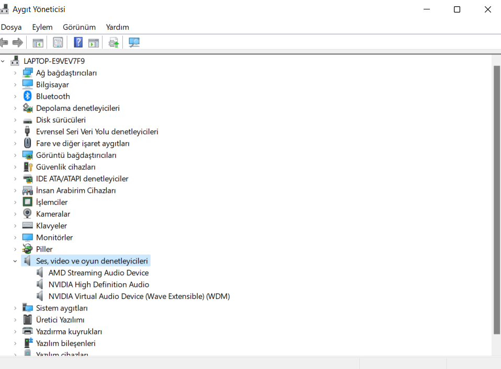Open Properties toolbar icon
The width and height of the screenshot is (501, 369).
(58, 42)
